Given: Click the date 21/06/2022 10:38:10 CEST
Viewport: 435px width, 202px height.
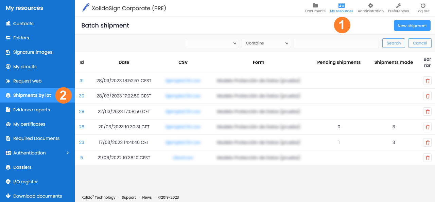Looking at the screenshot, I should click(x=124, y=158).
